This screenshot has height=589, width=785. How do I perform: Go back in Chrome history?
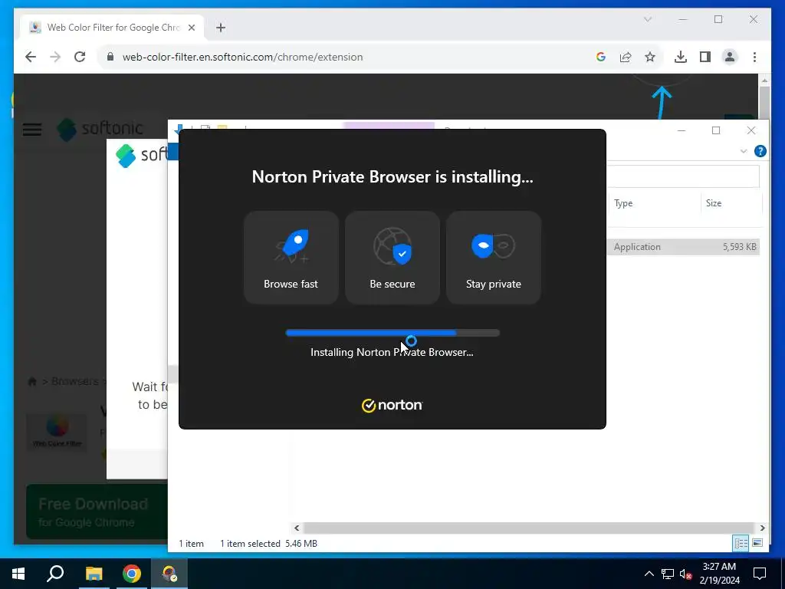31,57
